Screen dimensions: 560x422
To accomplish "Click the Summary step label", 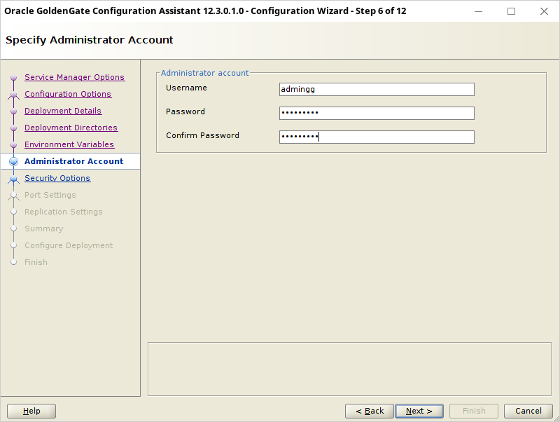I will [43, 229].
